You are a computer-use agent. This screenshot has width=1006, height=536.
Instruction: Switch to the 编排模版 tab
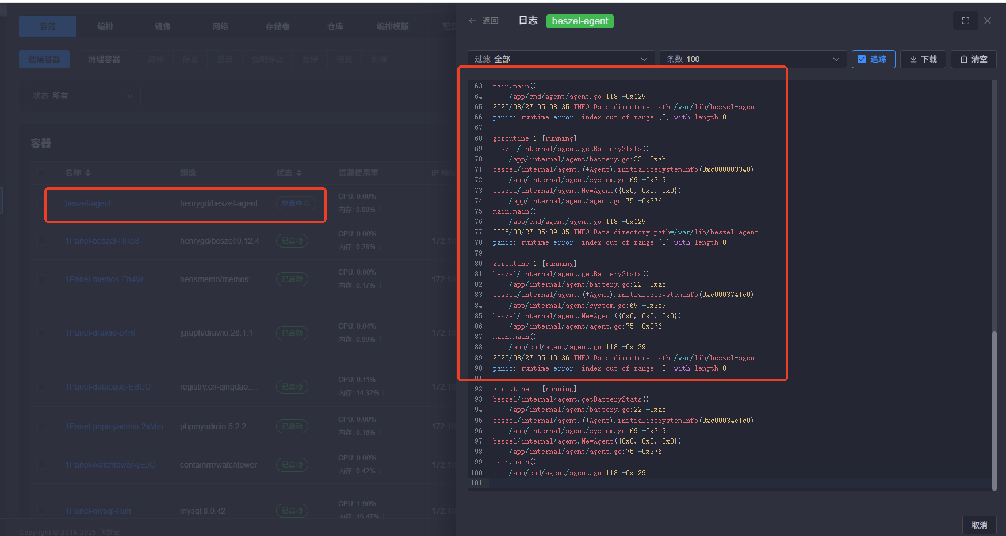pos(393,26)
